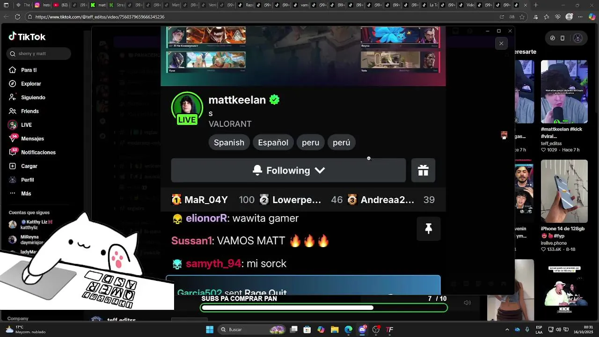Click the browser address bar URL
The width and height of the screenshot is (599, 337).
coord(100,17)
